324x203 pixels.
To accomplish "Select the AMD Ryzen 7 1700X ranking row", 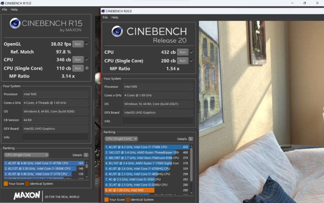I will [147, 163].
